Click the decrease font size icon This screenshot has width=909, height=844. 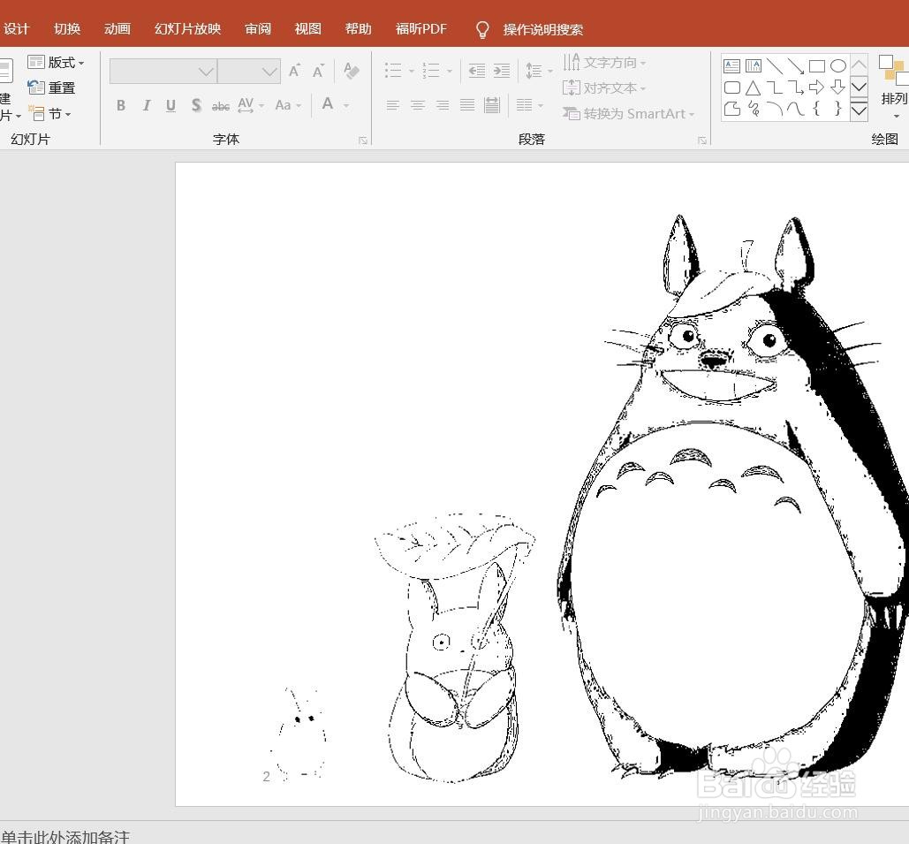pos(318,71)
